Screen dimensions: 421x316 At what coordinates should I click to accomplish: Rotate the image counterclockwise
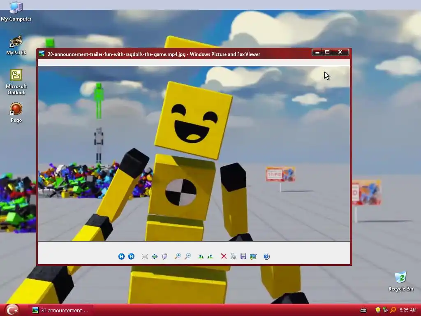[x=210, y=256]
